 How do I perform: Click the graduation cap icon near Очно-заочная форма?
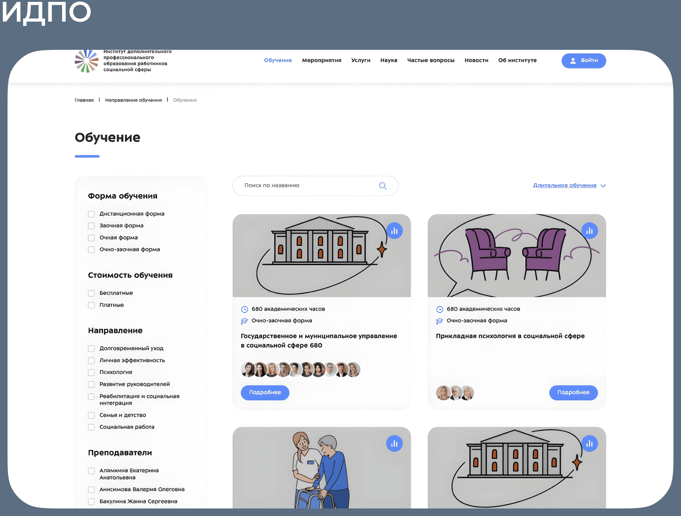(x=245, y=321)
